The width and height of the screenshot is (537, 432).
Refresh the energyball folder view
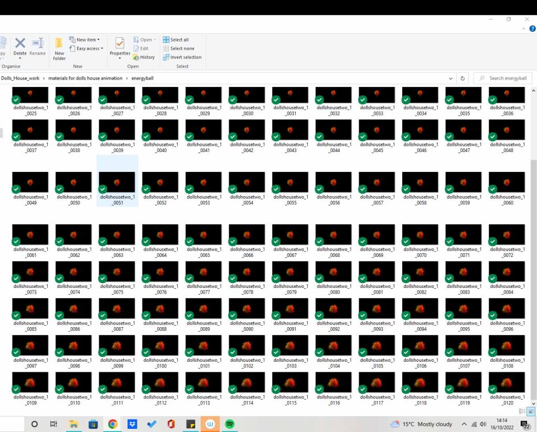[463, 78]
